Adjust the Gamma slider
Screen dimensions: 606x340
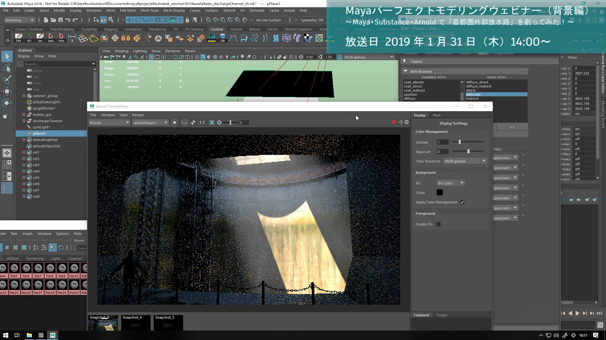click(x=460, y=142)
